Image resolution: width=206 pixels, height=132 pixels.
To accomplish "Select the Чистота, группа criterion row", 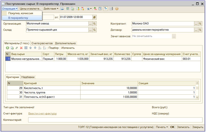I will click(101, 92).
